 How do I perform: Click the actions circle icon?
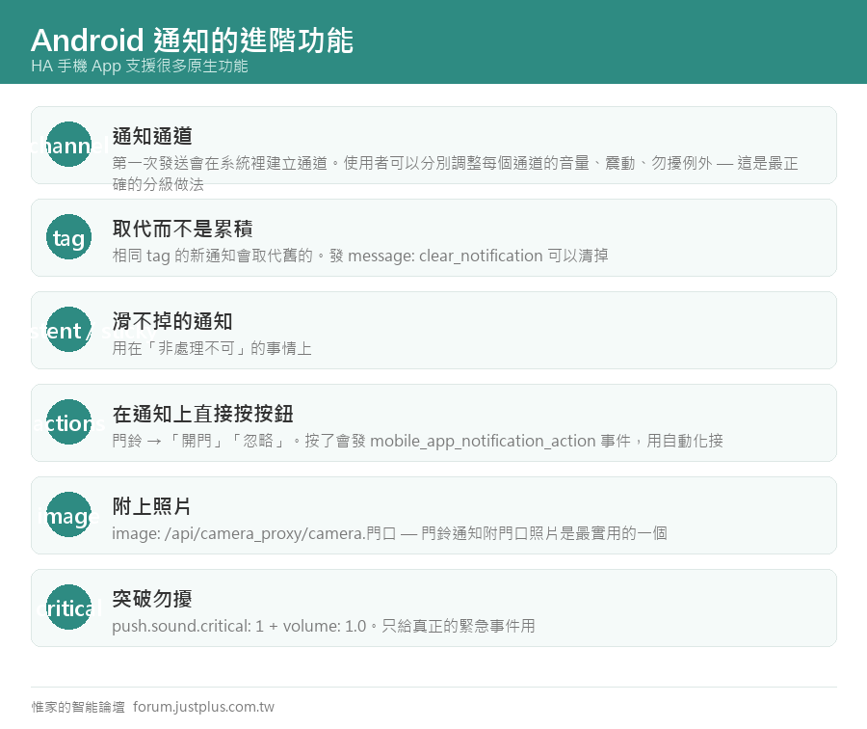[68, 421]
